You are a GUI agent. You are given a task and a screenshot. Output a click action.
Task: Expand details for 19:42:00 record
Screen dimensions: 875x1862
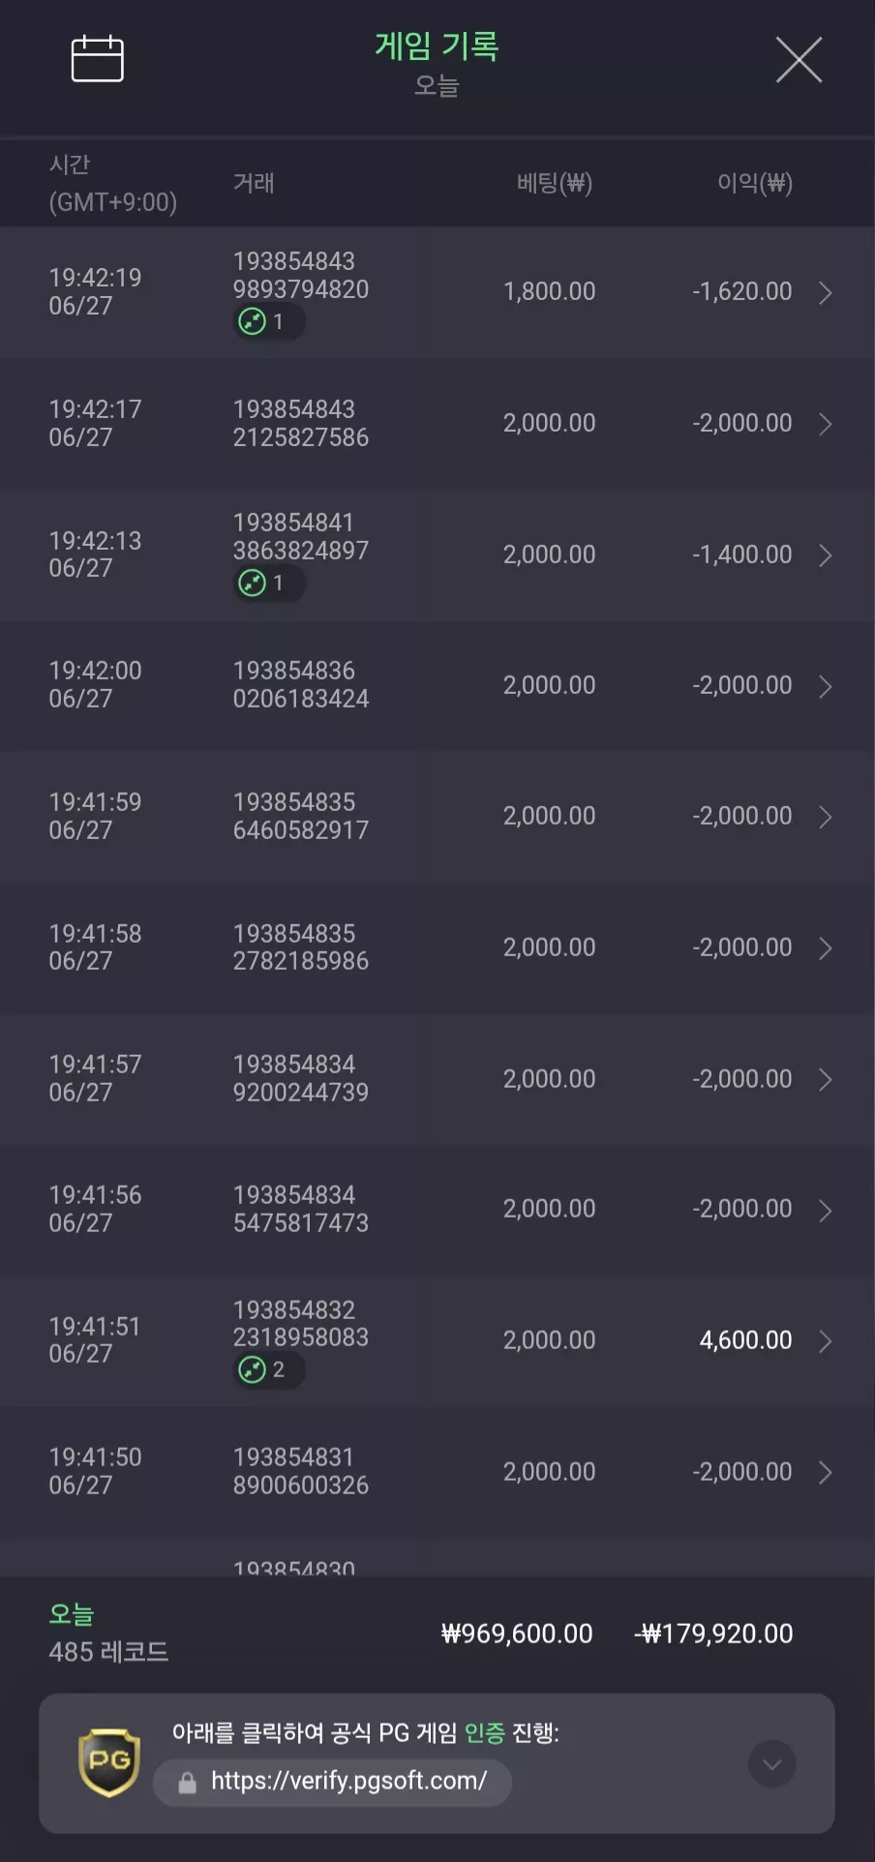coord(825,686)
